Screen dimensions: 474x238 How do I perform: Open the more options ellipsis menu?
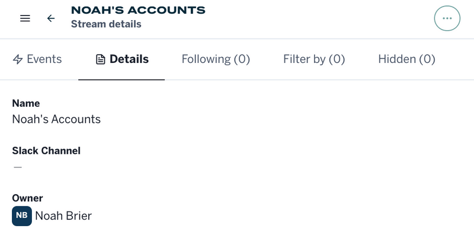[447, 18]
